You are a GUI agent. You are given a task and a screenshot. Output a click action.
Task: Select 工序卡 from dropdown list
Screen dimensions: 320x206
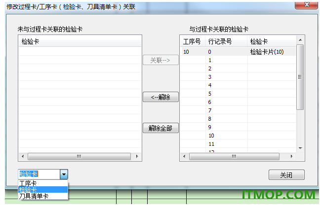tap(43, 183)
